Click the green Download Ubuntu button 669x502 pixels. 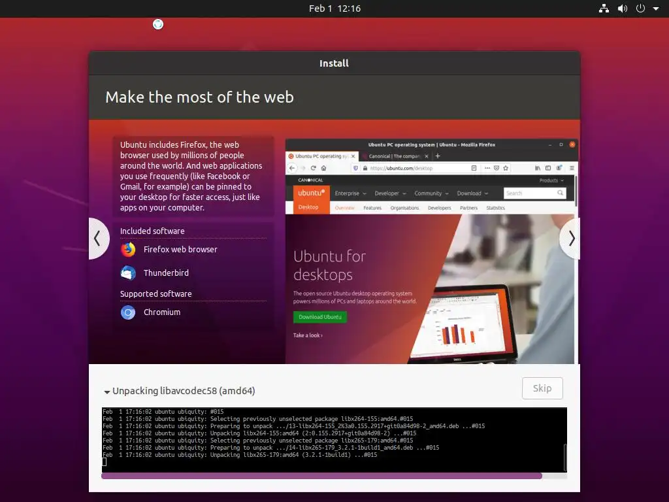320,317
